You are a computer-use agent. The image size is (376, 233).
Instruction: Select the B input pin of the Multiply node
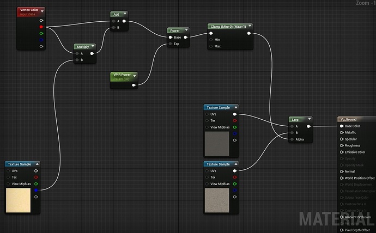[77, 60]
